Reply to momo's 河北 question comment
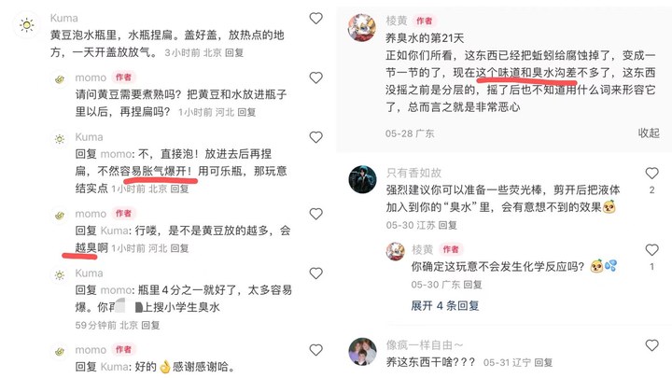This screenshot has height=378, width=672. (x=246, y=112)
